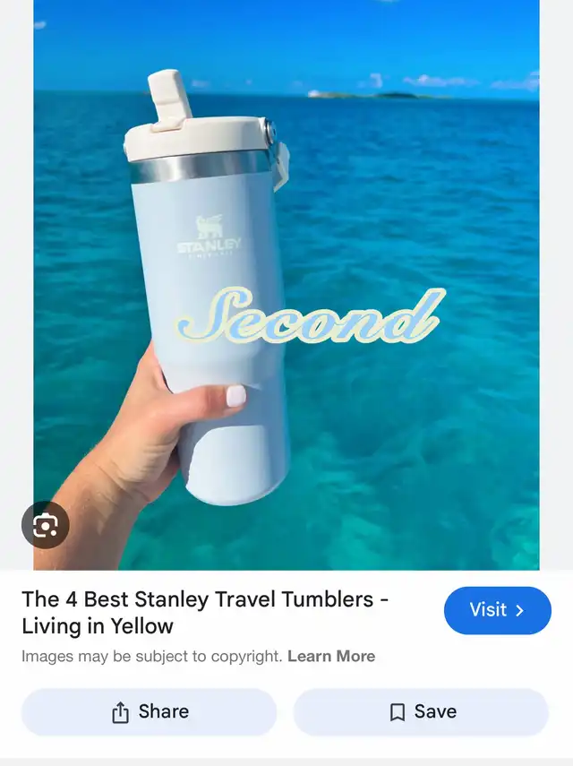
Task: Click the silver metal band under lid
Action: click(201, 166)
